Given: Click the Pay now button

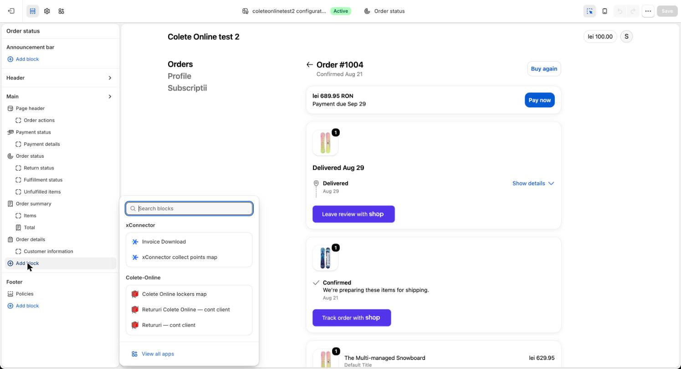Looking at the screenshot, I should [539, 100].
